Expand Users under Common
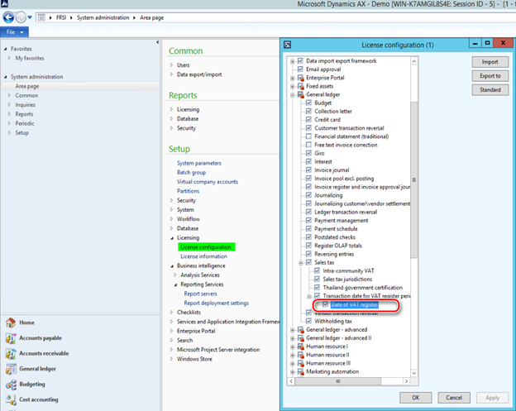Image resolution: width=516 pixels, height=411 pixels. click(171, 65)
